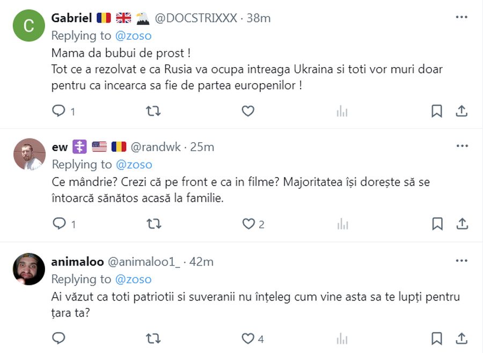This screenshot has width=483, height=353.
Task: Repost animaloo's tweet
Action: pyautogui.click(x=153, y=339)
